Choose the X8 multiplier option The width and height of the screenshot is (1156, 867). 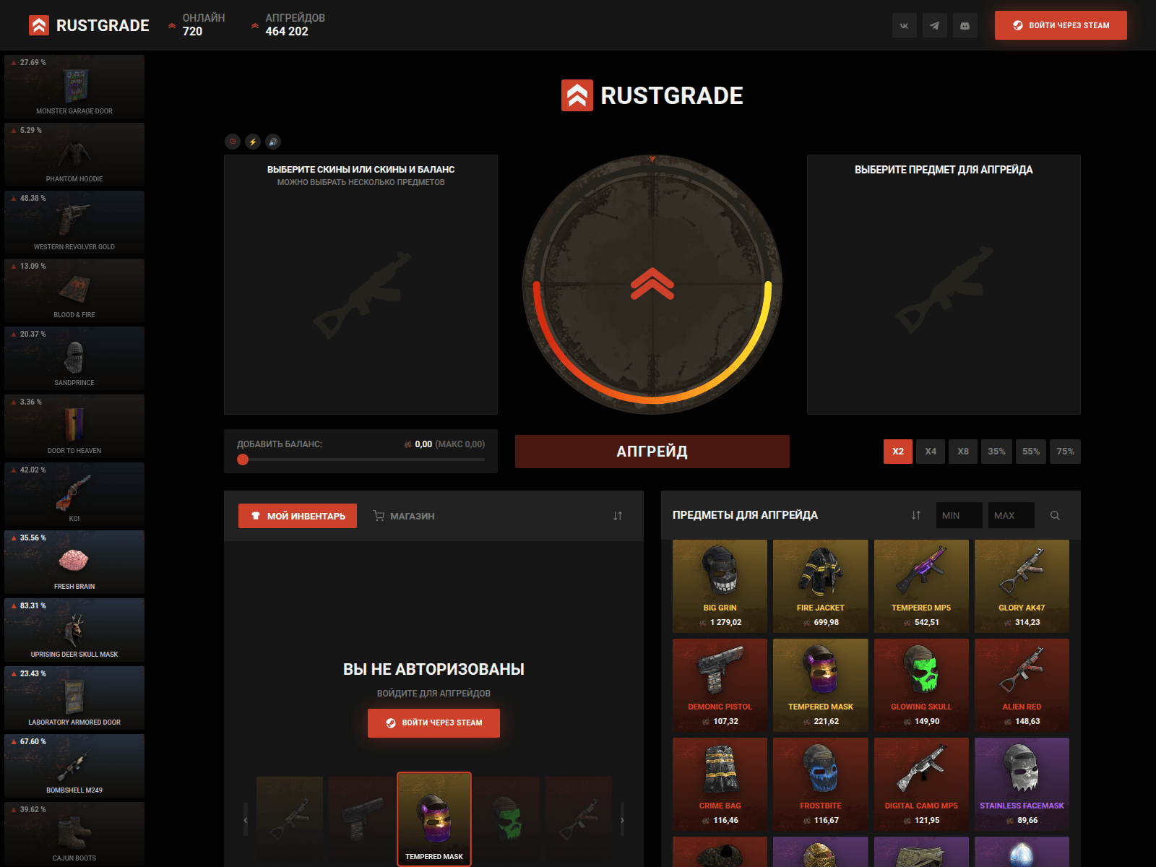963,452
